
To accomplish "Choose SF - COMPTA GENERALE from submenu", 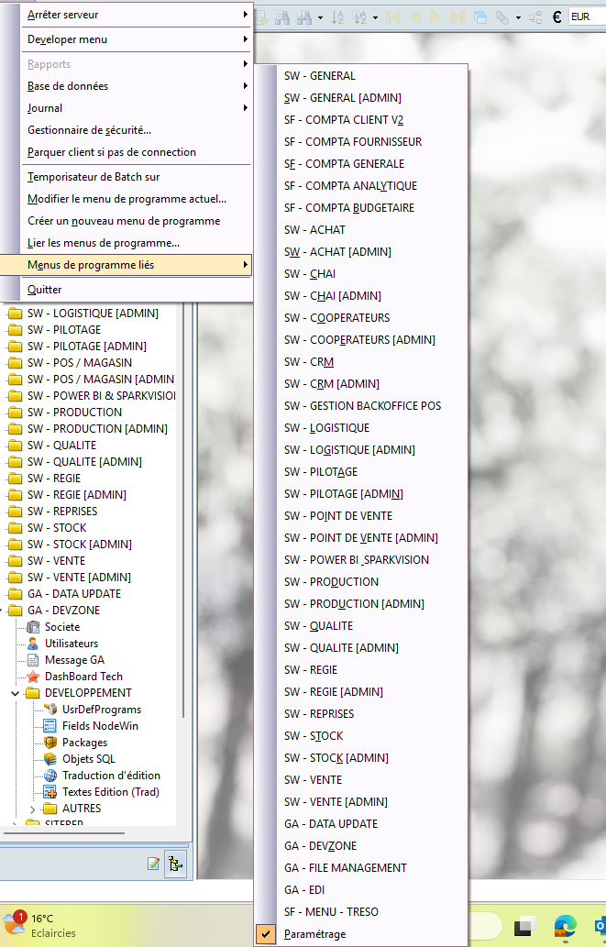I will click(344, 164).
